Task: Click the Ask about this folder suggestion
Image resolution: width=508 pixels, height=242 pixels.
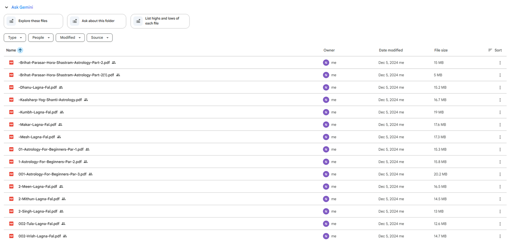Action: tap(97, 21)
